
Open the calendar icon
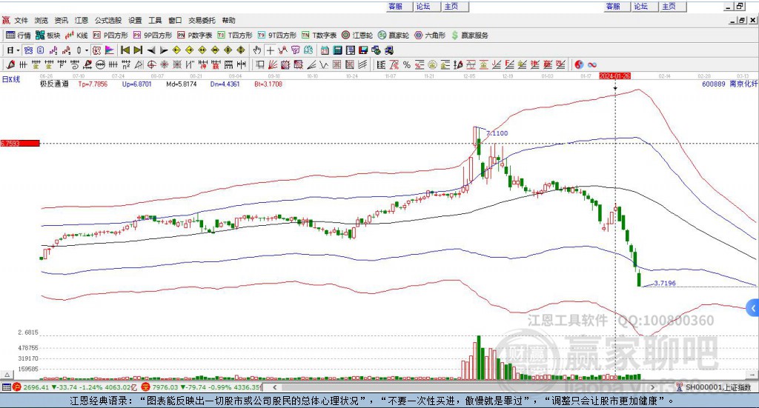[x=325, y=50]
